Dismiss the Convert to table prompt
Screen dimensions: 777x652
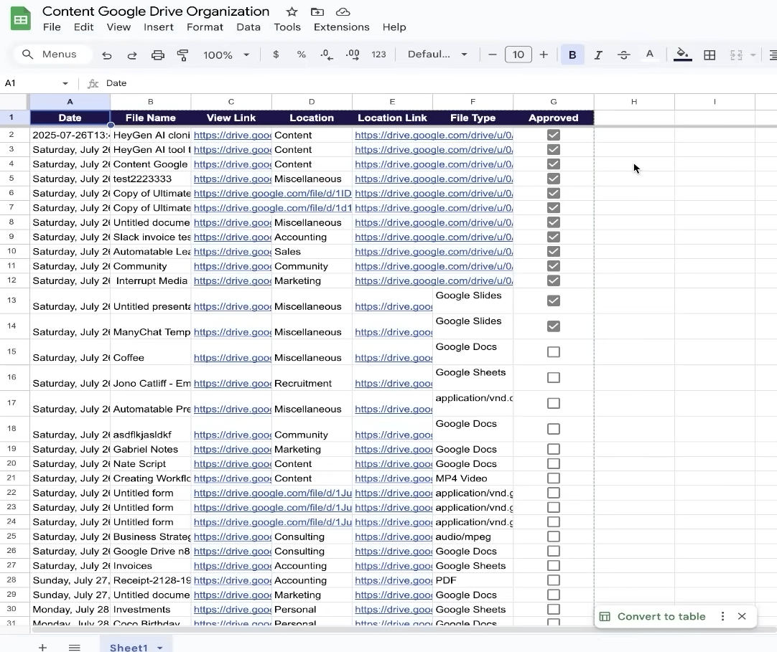tap(742, 616)
